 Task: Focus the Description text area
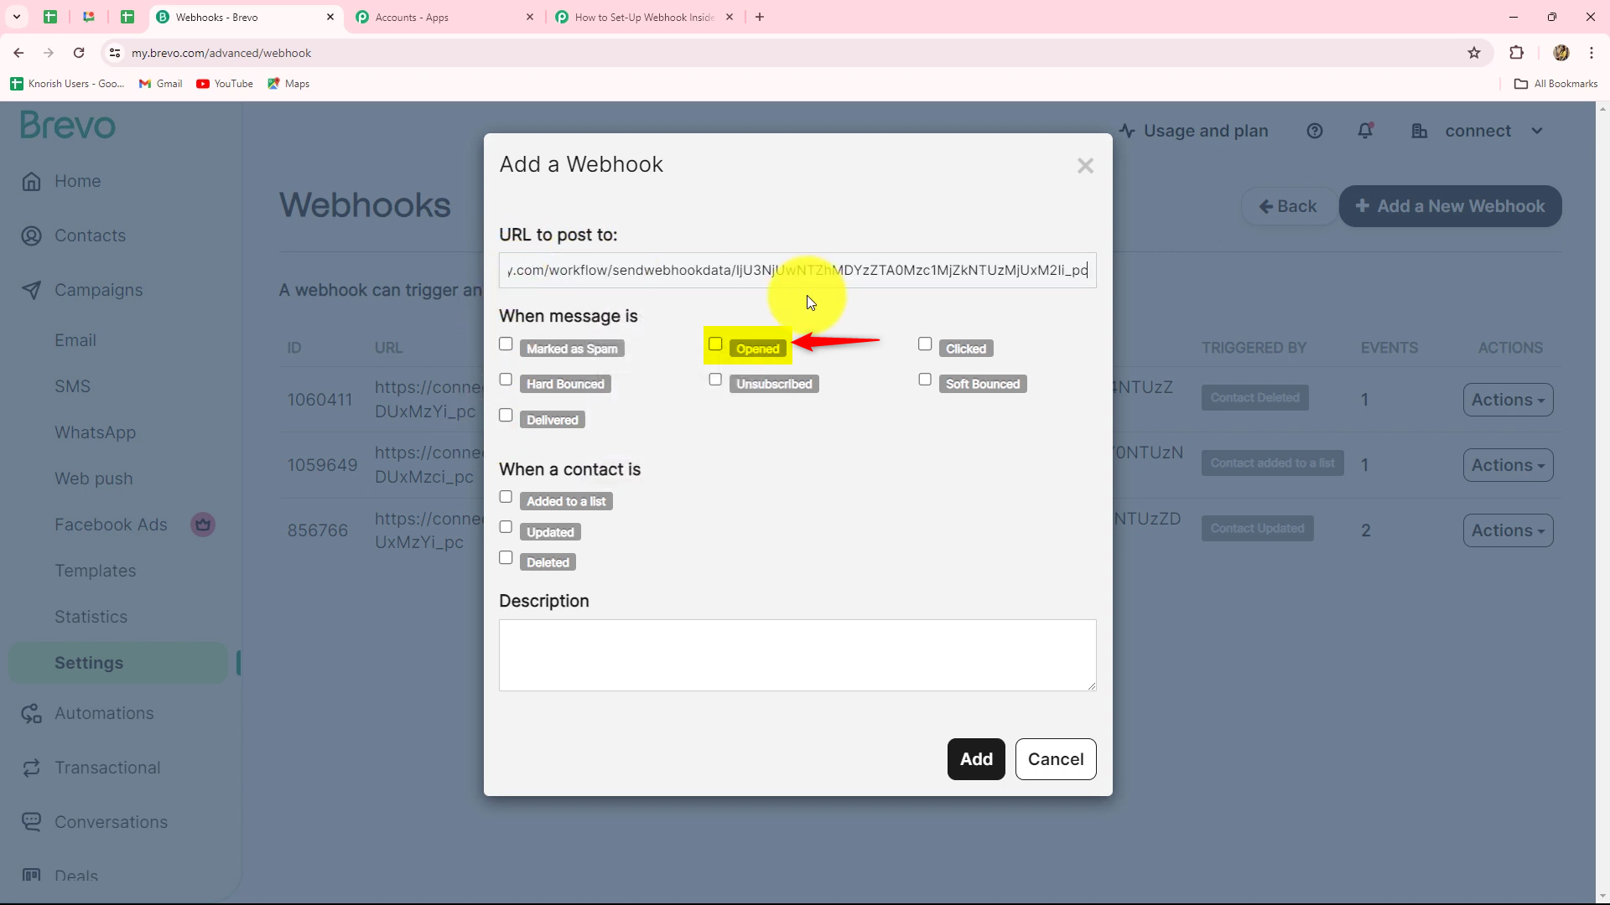(x=797, y=655)
